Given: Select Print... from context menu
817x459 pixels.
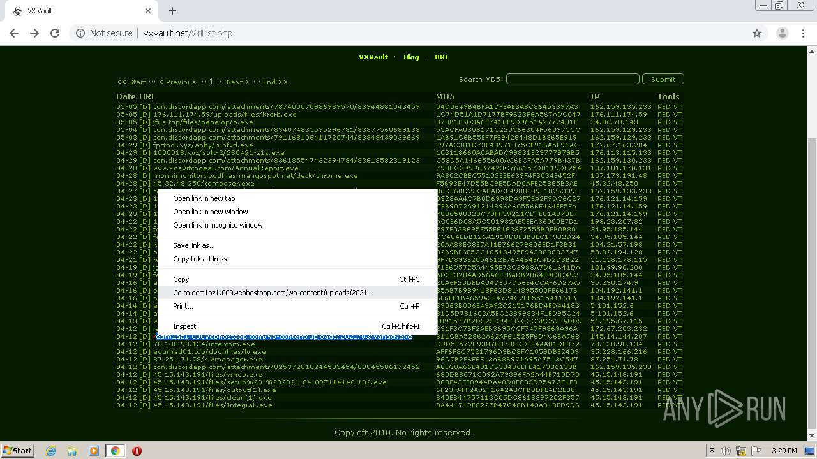Looking at the screenshot, I should click(297, 306).
